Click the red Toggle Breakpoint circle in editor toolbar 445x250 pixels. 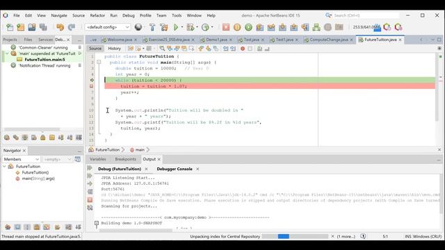point(243,49)
